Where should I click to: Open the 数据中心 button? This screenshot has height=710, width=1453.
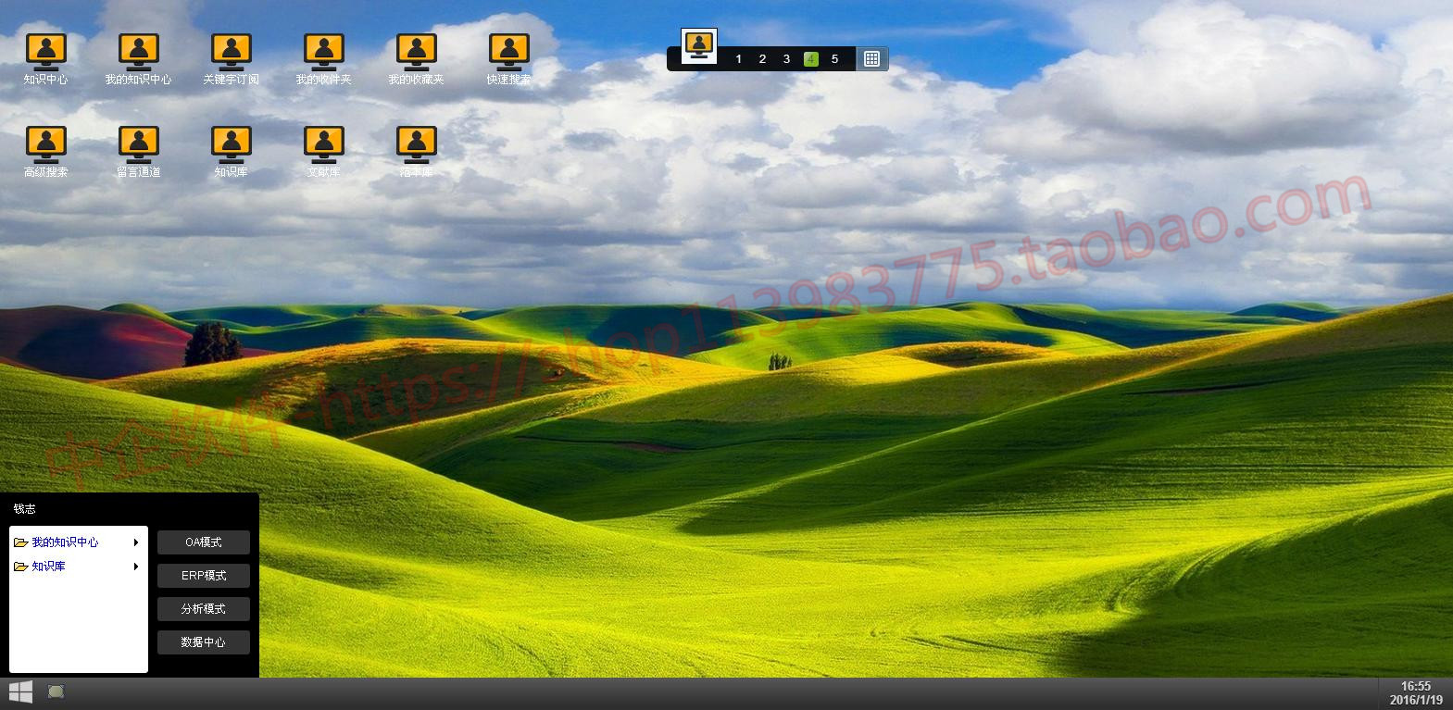click(x=204, y=642)
